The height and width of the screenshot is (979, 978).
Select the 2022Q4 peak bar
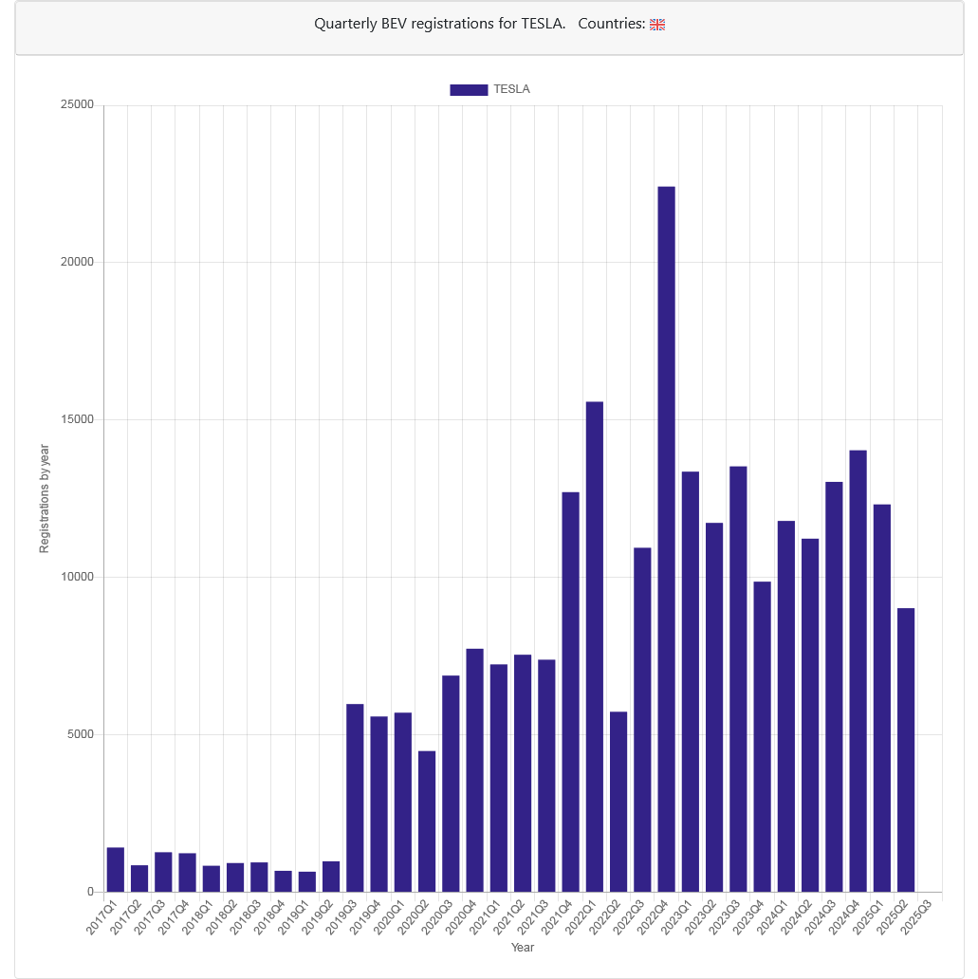tap(666, 539)
